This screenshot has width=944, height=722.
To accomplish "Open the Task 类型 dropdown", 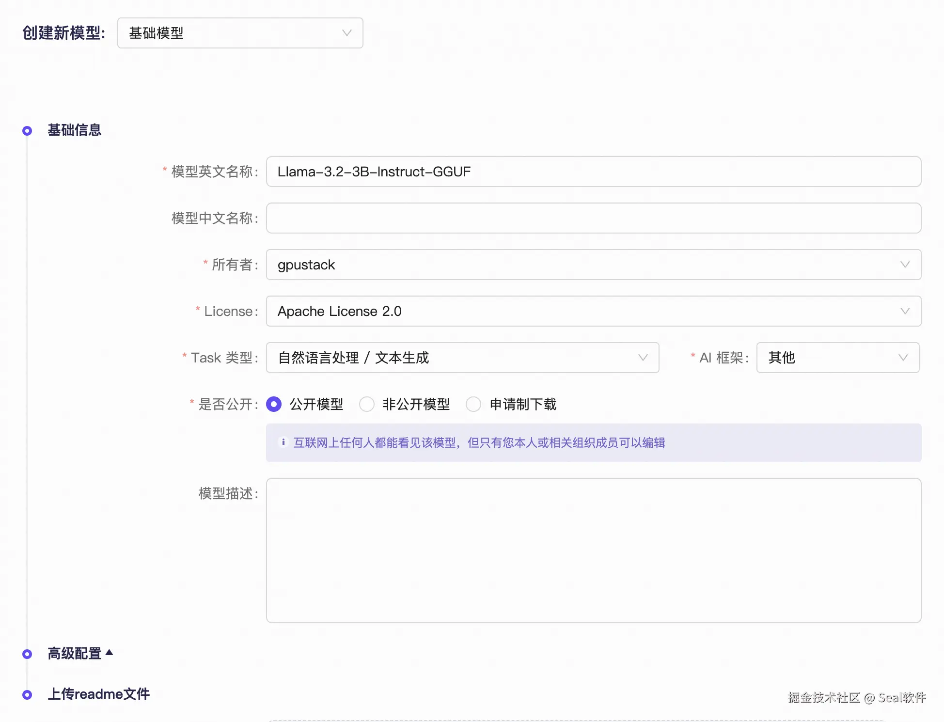I will tap(462, 358).
